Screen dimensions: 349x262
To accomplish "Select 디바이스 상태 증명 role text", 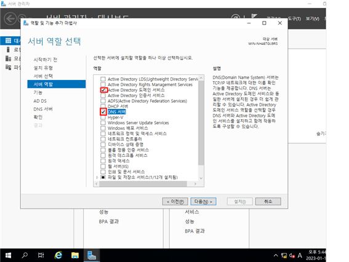I will pos(126,145).
